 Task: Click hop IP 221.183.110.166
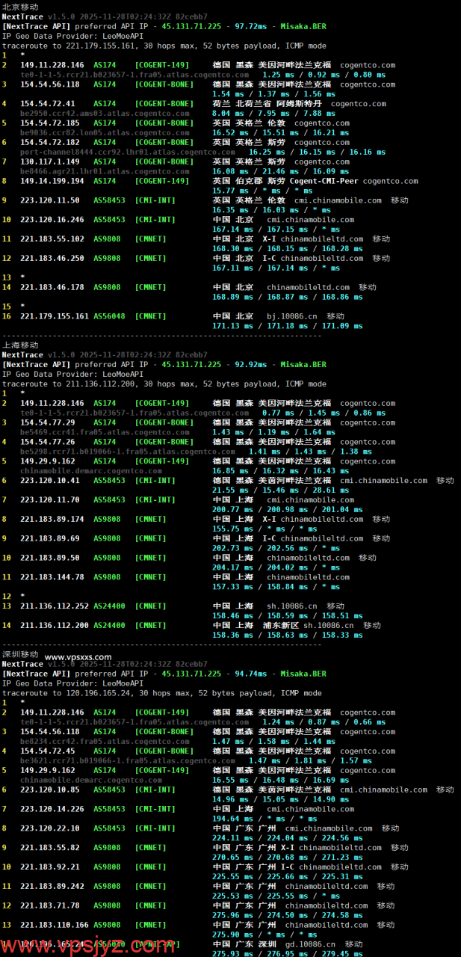pyautogui.click(x=55, y=925)
